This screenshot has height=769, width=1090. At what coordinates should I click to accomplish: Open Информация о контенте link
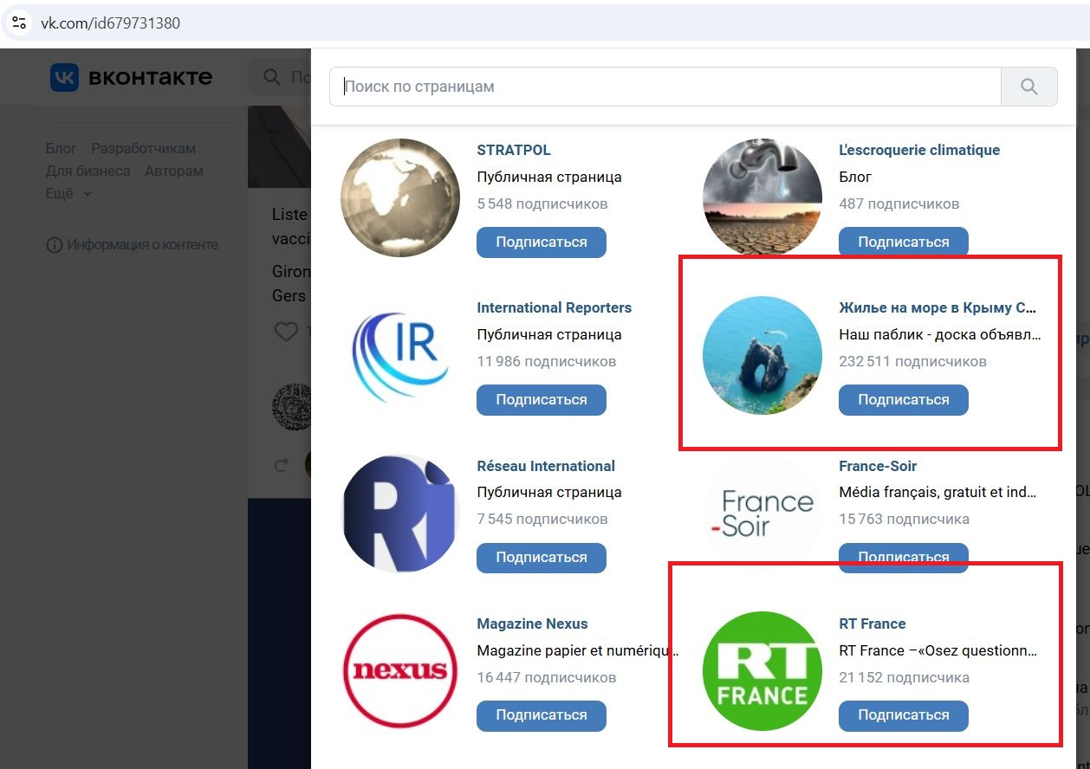click(x=143, y=245)
